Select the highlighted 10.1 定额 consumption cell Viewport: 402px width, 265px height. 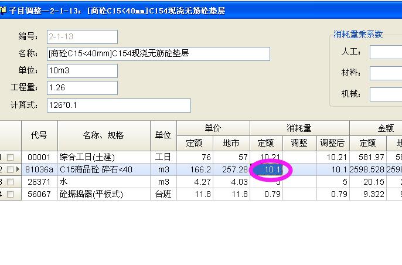[x=267, y=169]
